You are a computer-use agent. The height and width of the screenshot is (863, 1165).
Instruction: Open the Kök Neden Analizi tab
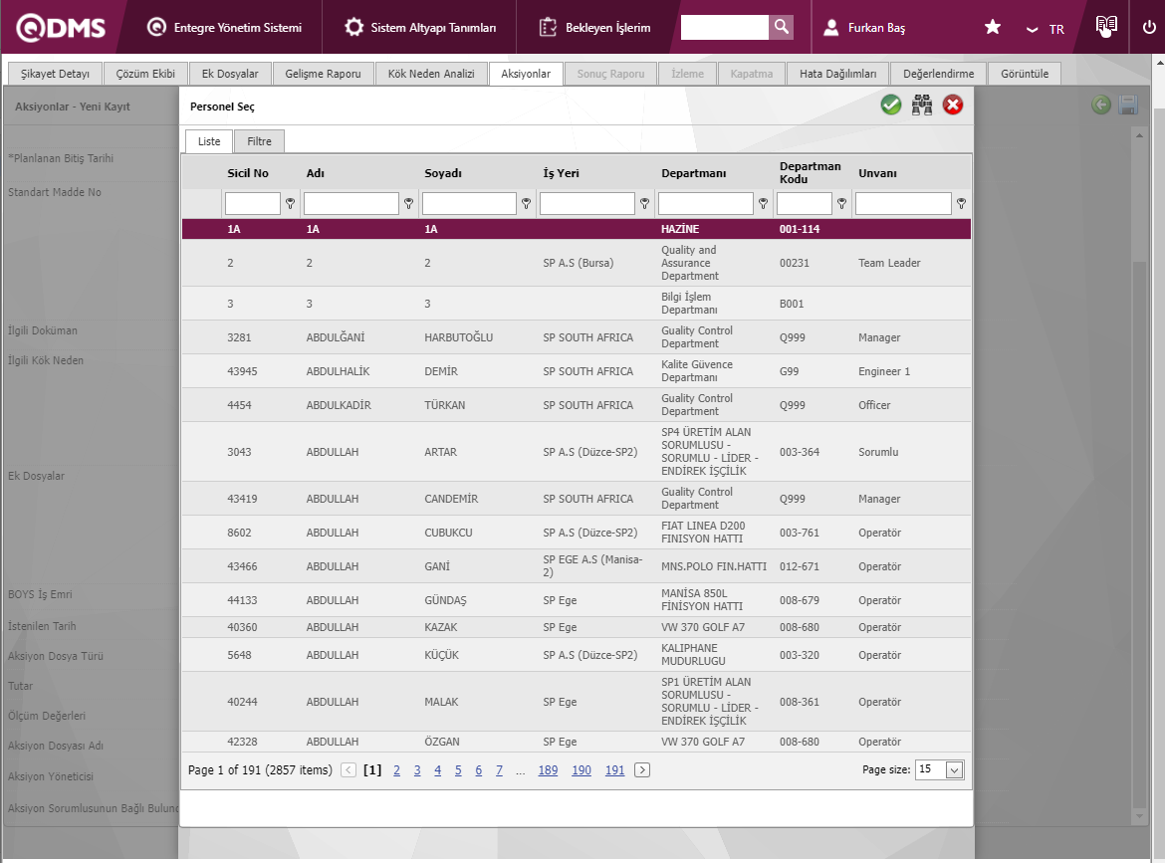point(431,74)
